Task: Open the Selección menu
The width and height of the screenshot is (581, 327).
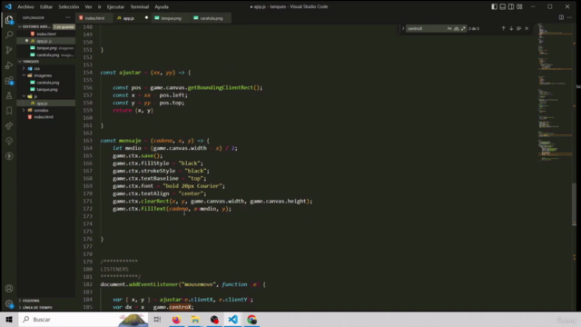Action: [69, 6]
